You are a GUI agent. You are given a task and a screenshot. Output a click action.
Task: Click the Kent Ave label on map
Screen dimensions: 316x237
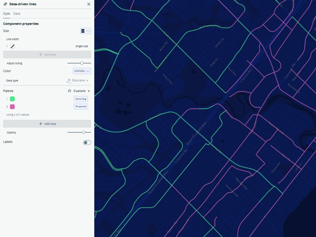pyautogui.click(x=232, y=71)
